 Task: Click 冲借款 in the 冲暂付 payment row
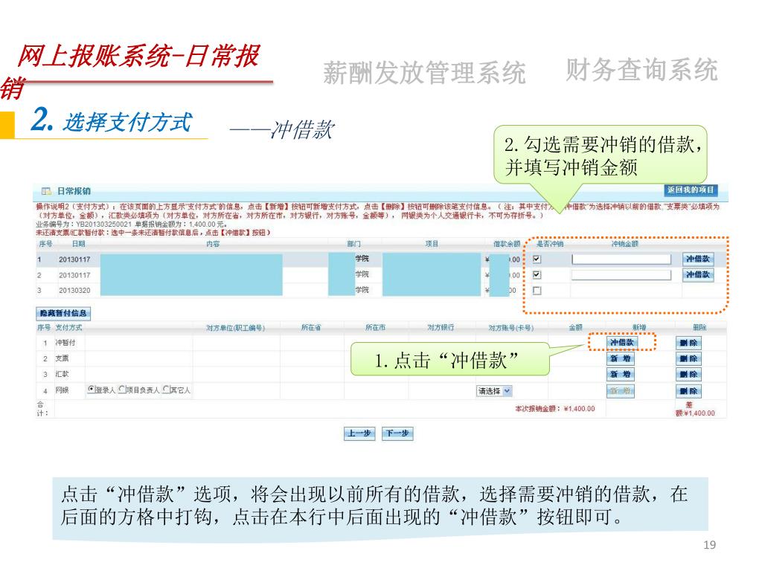tap(622, 343)
